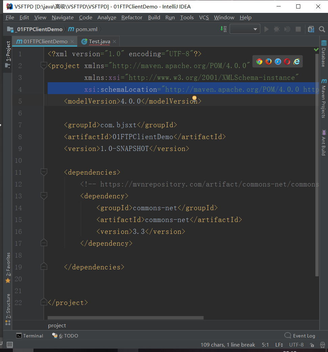
Task: Open the Help menu
Action: (245, 18)
